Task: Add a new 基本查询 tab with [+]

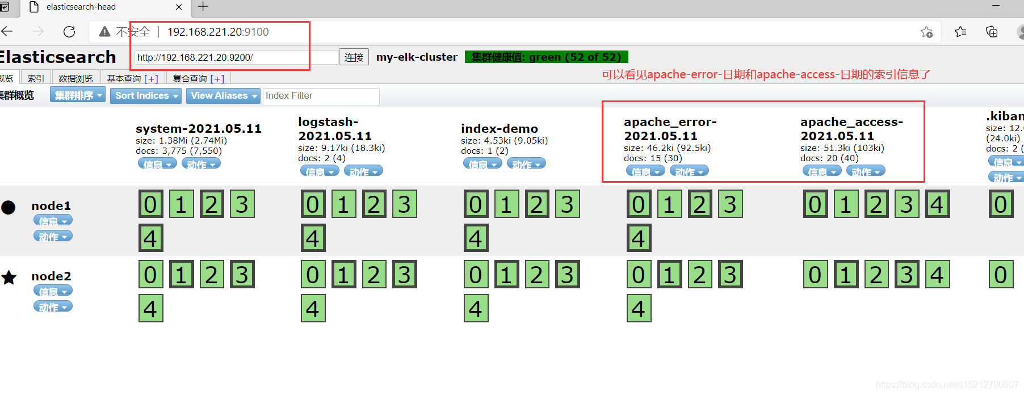Action: (152, 79)
